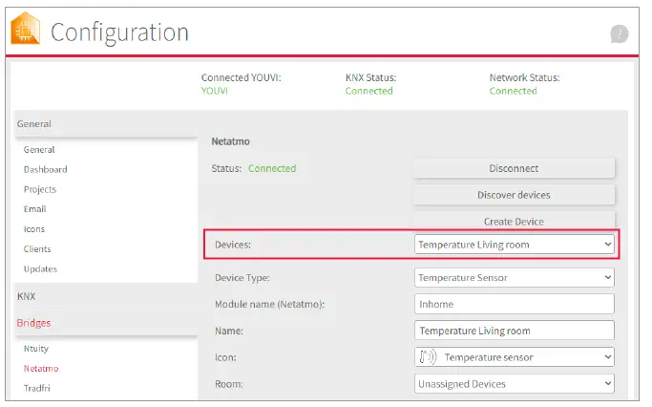Open the help question mark icon
The width and height of the screenshot is (652, 407).
(620, 34)
